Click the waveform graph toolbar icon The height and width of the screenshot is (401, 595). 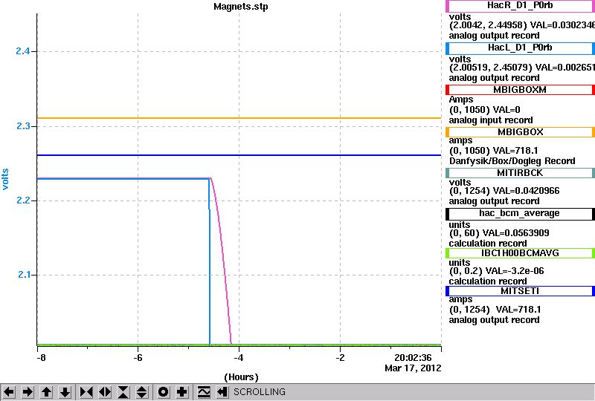[x=204, y=391]
